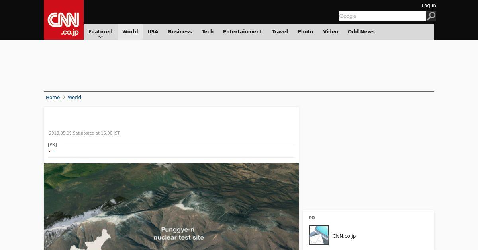Viewport: 478px width, 250px height.
Task: Click the World breadcrumb link
Action: coord(74,98)
